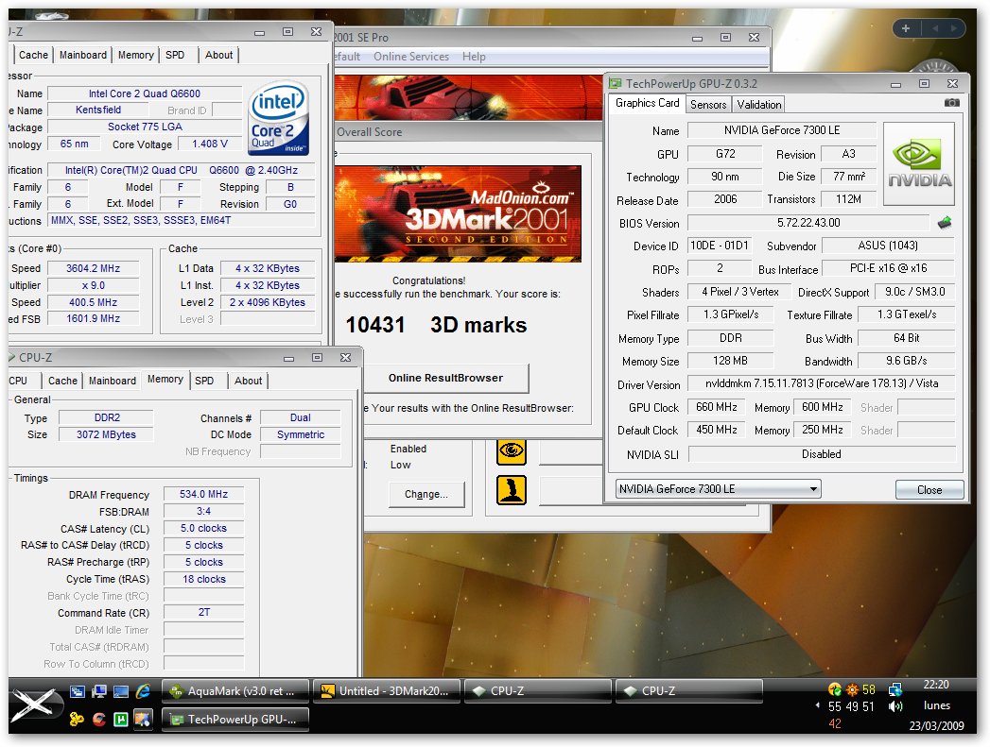Click the NVIDIA logo in GPU-Z
The height and width of the screenshot is (747, 990).
(919, 164)
